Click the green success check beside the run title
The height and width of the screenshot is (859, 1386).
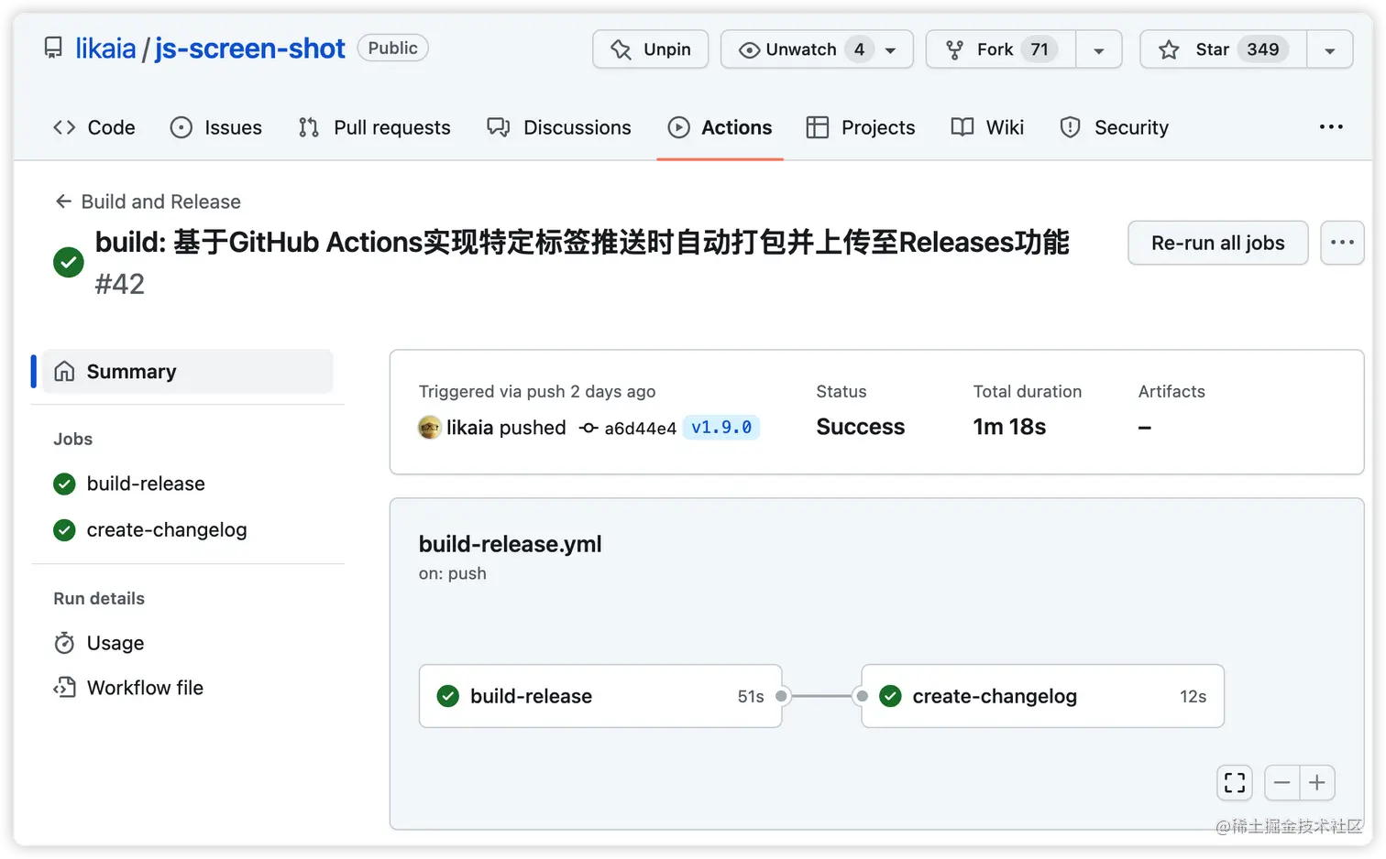coord(69,262)
